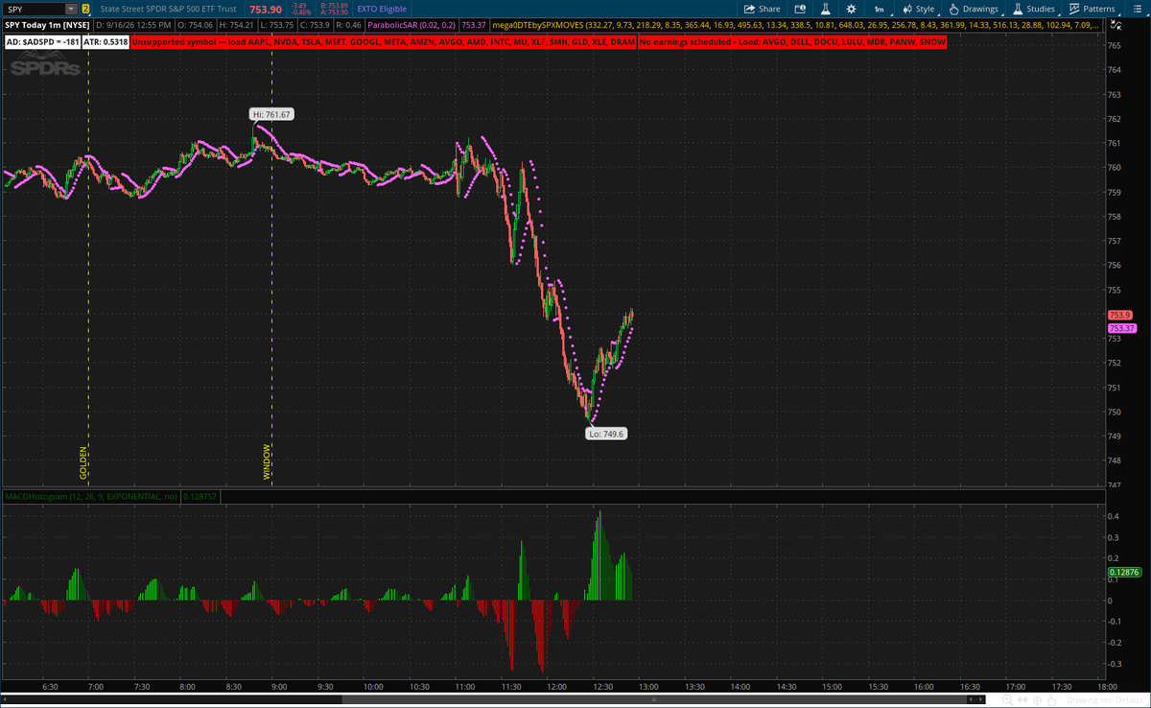Click the No earnings scheduled red label
This screenshot has height=708, width=1151.
[792, 42]
